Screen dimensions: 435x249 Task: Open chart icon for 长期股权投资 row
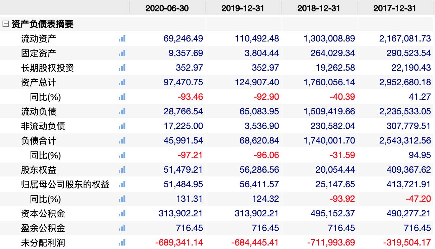pyautogui.click(x=122, y=68)
